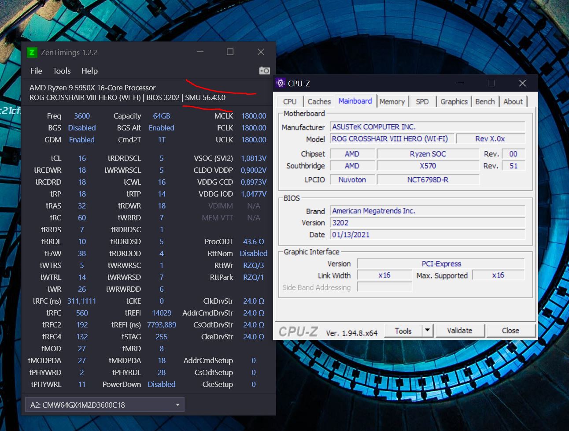Switch to the Bench tab
Screen dimensions: 569x431
[x=485, y=101]
